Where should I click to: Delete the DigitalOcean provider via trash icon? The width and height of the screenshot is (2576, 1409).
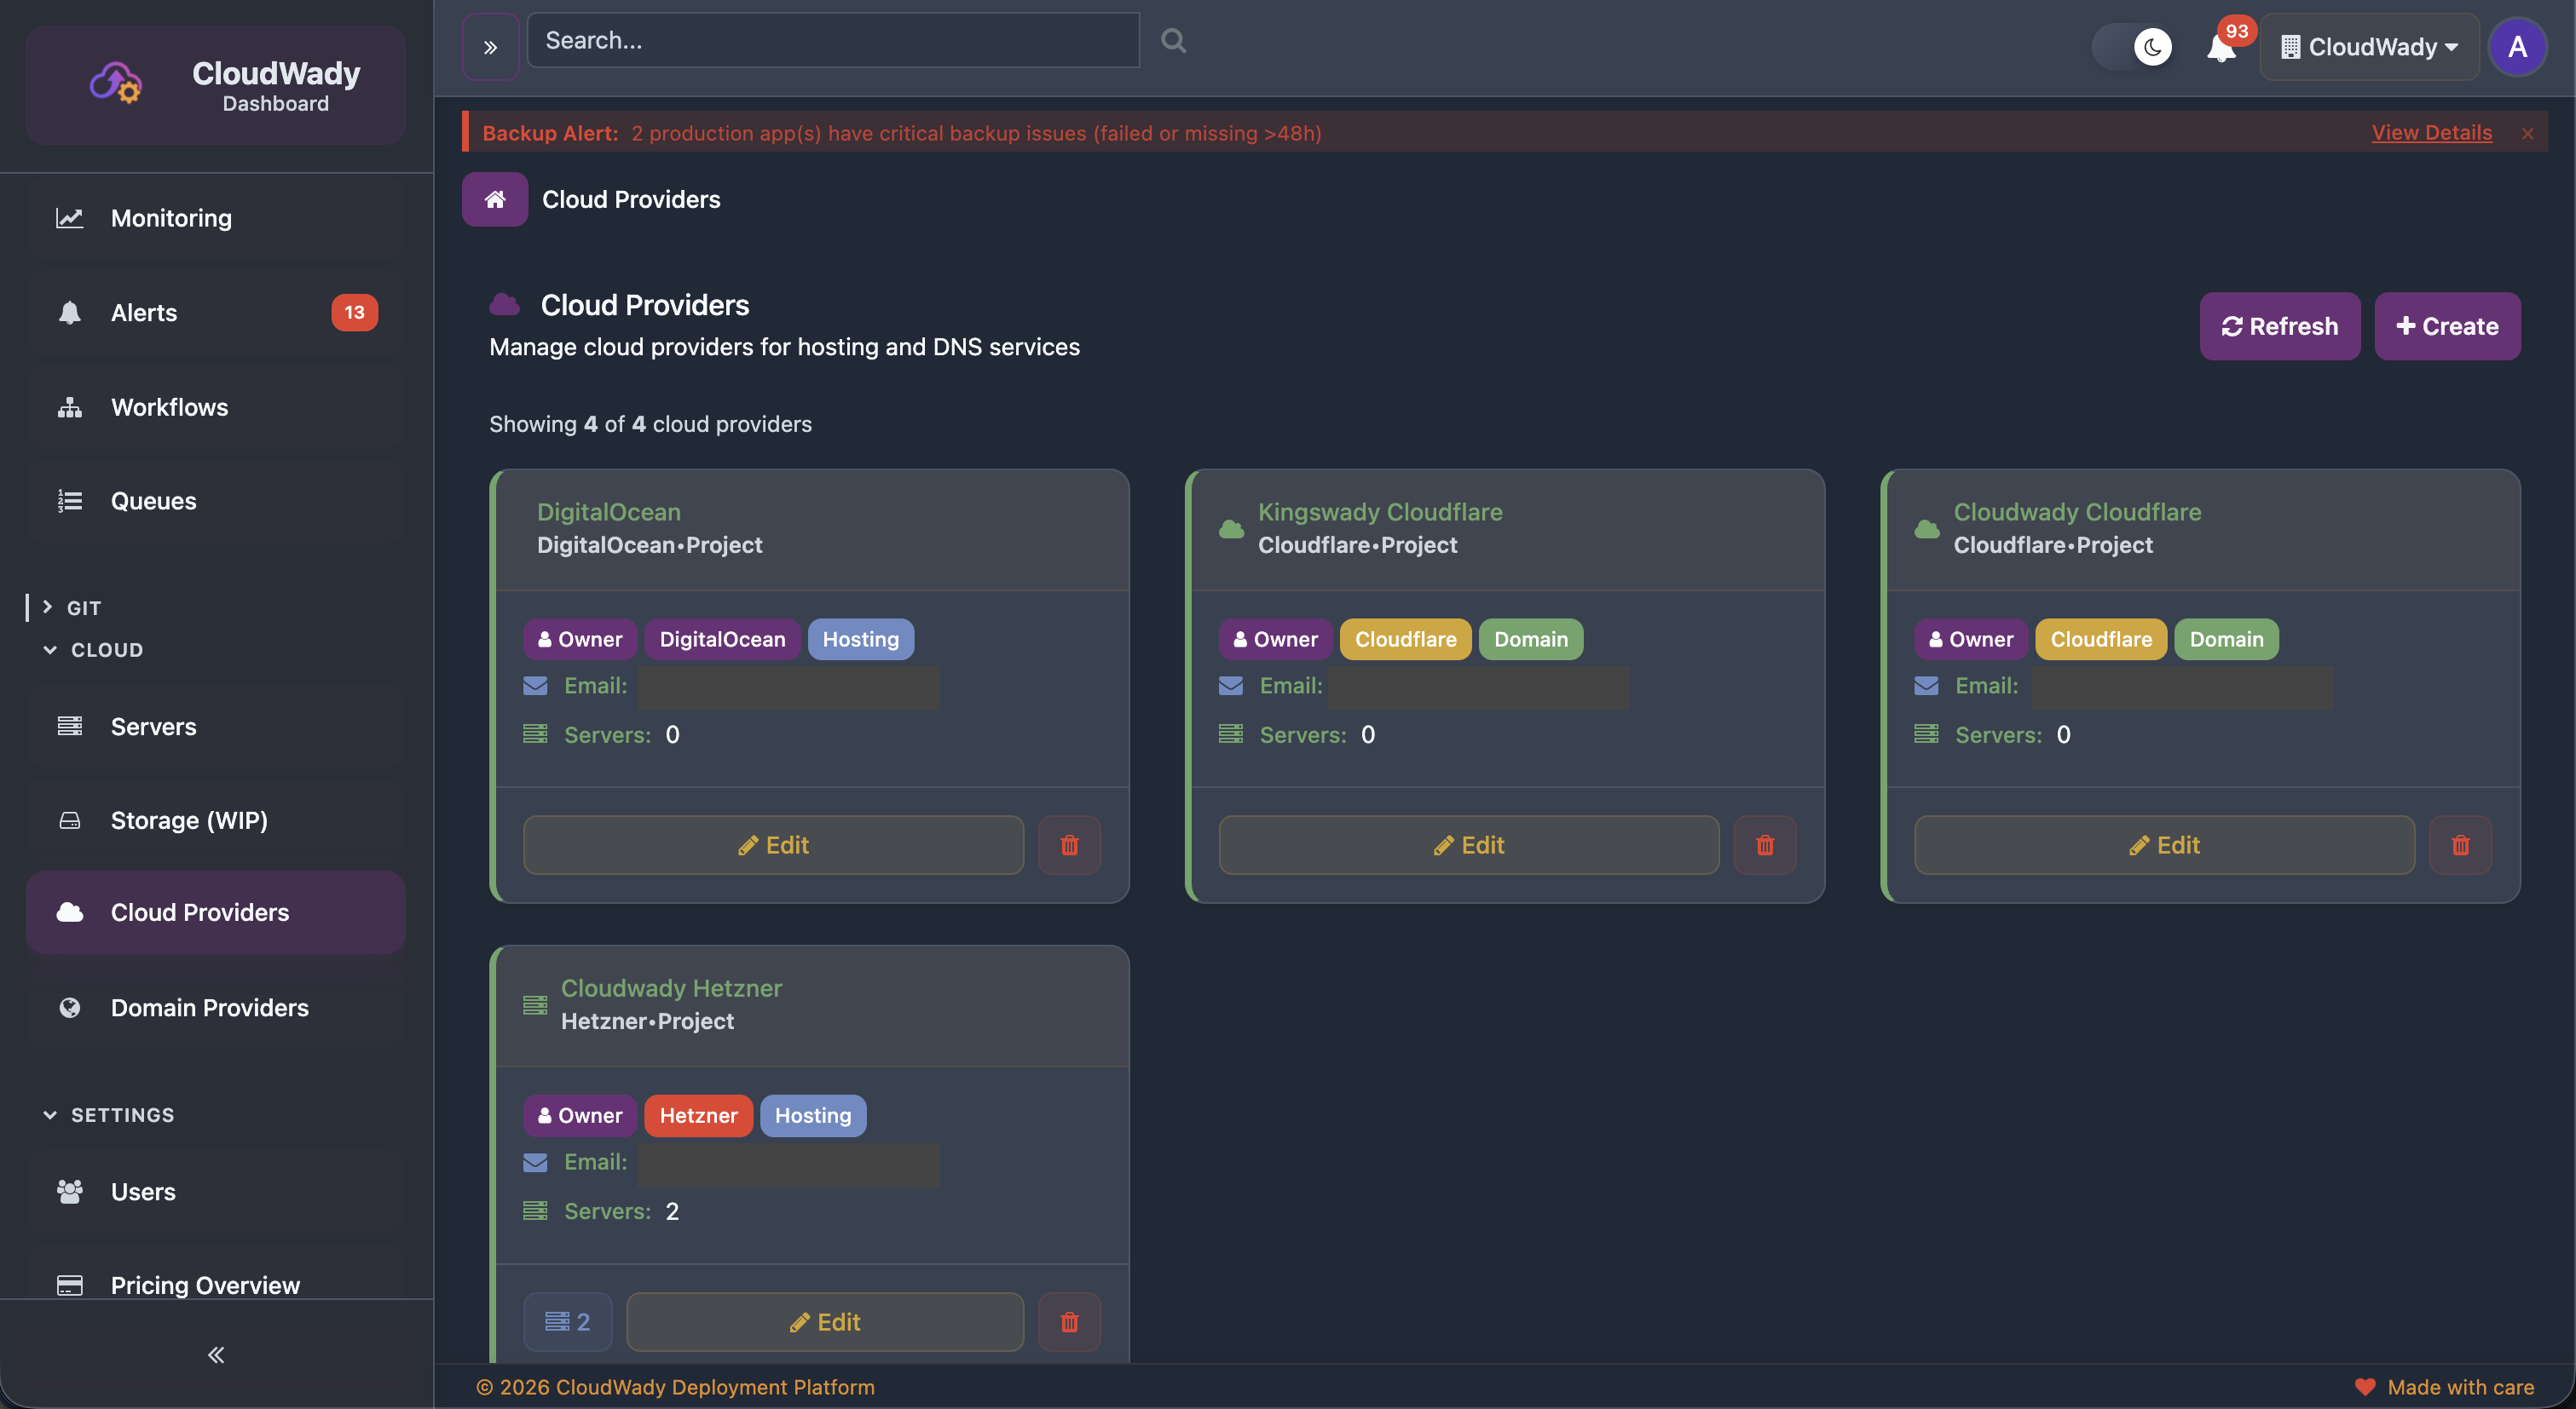[1069, 844]
